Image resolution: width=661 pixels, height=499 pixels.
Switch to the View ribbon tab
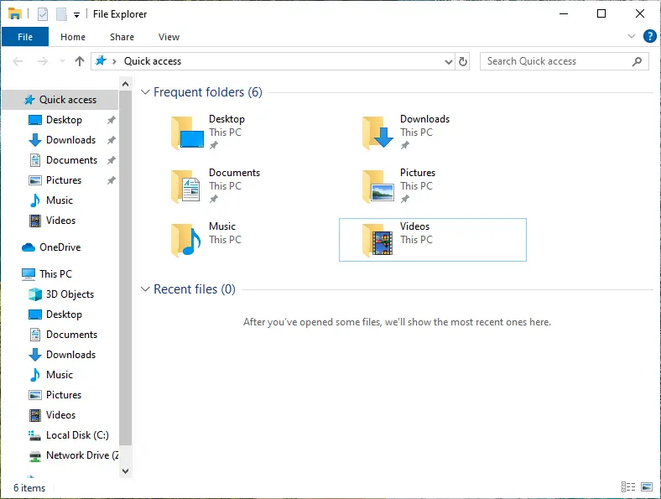[x=169, y=37]
